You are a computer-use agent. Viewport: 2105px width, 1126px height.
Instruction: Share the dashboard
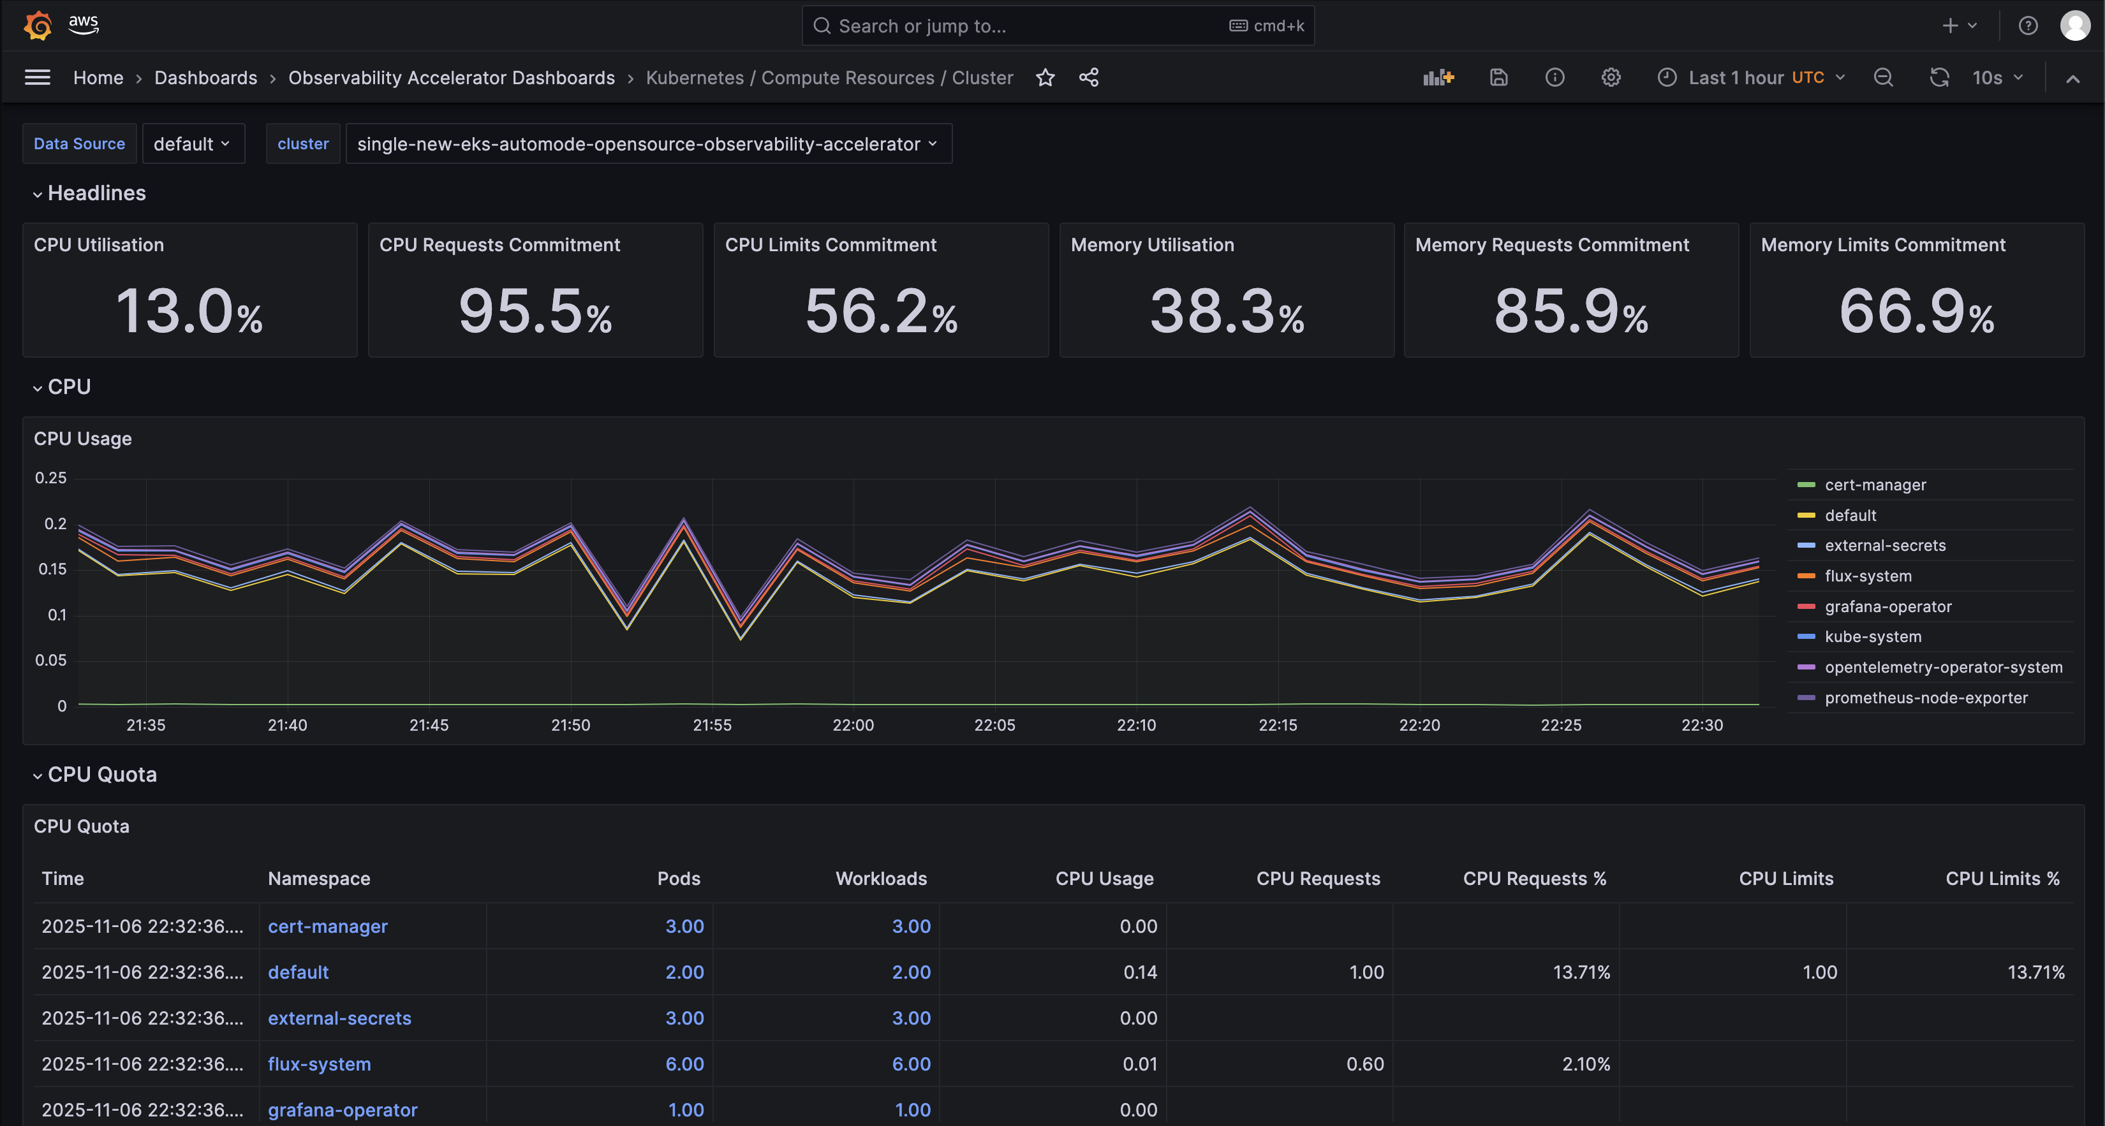pyautogui.click(x=1089, y=77)
